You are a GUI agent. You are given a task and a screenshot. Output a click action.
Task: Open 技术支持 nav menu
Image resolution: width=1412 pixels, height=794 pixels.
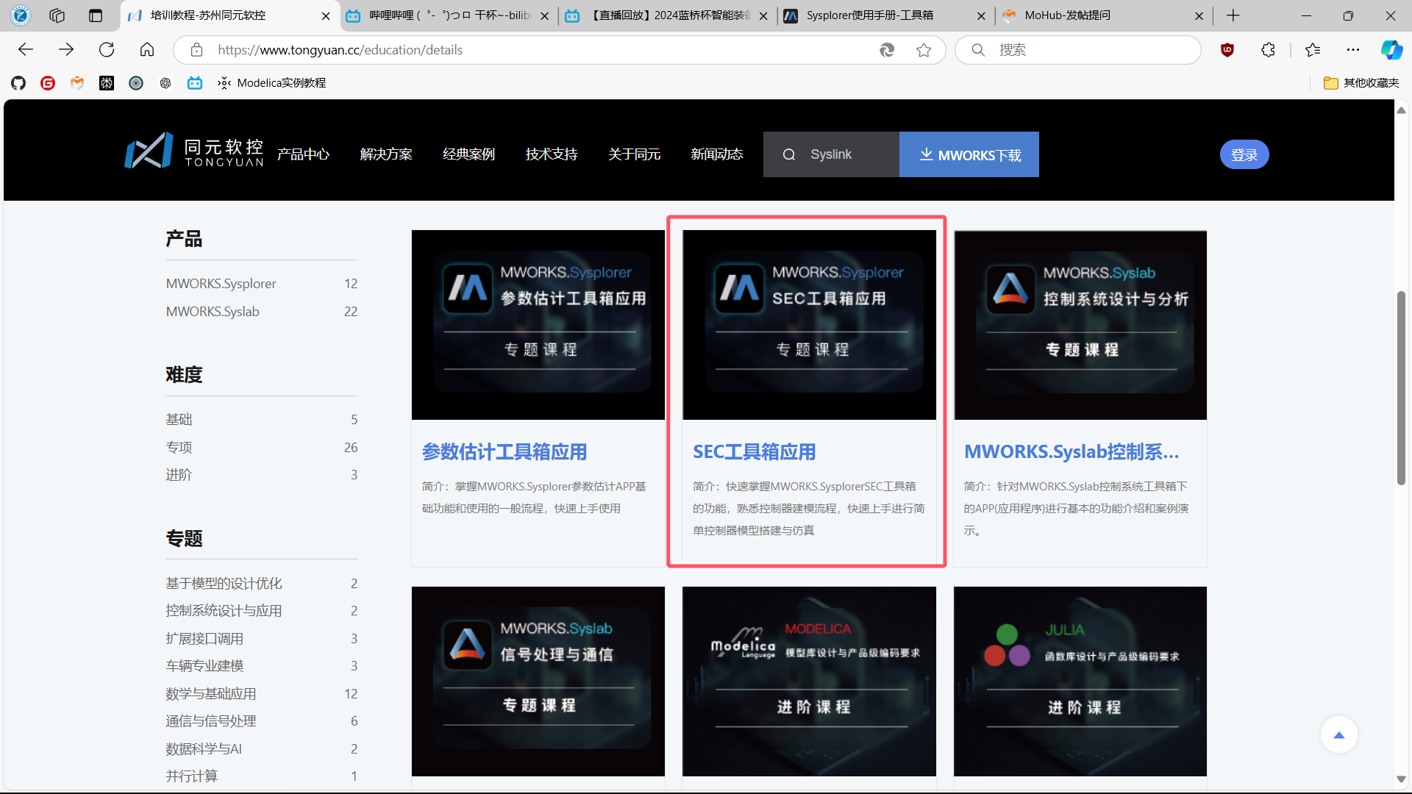(x=552, y=154)
